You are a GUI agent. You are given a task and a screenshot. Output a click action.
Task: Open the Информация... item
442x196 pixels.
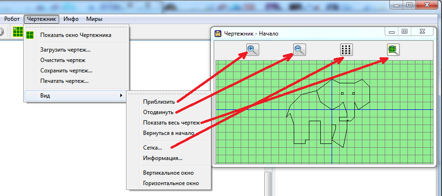168,158
